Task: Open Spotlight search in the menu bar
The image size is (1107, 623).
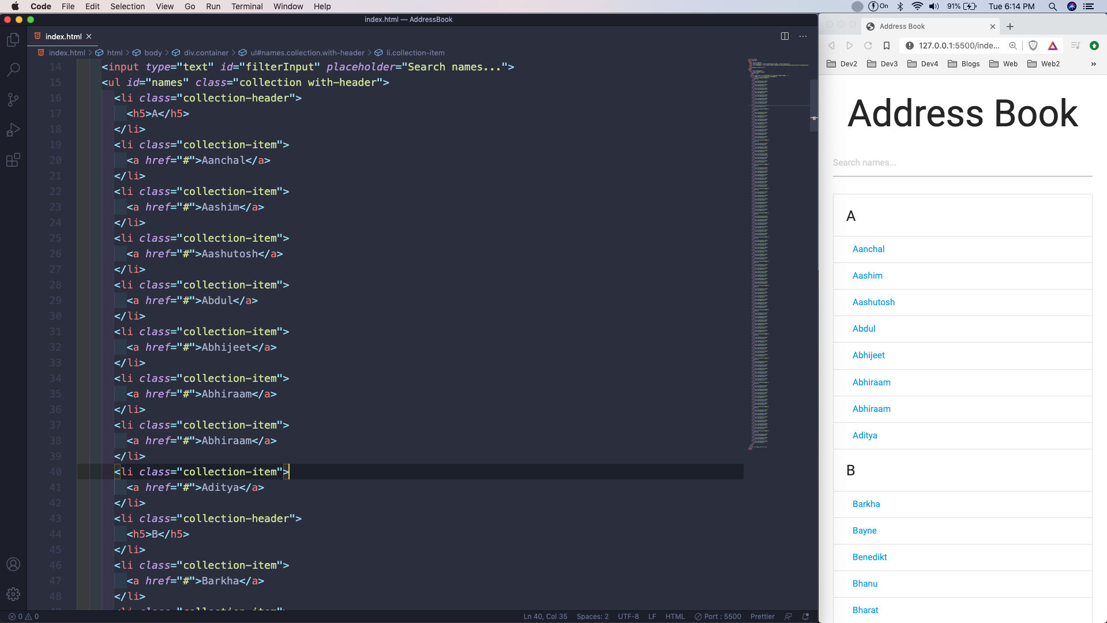Action: pyautogui.click(x=1052, y=6)
